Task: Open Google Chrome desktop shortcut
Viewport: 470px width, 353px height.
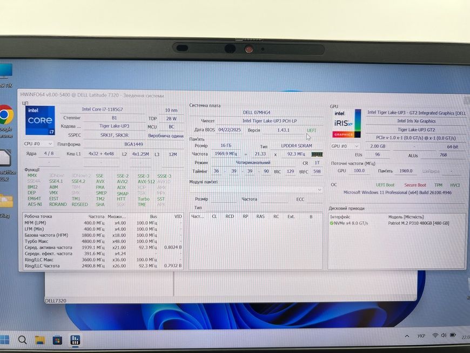Action: 6,115
